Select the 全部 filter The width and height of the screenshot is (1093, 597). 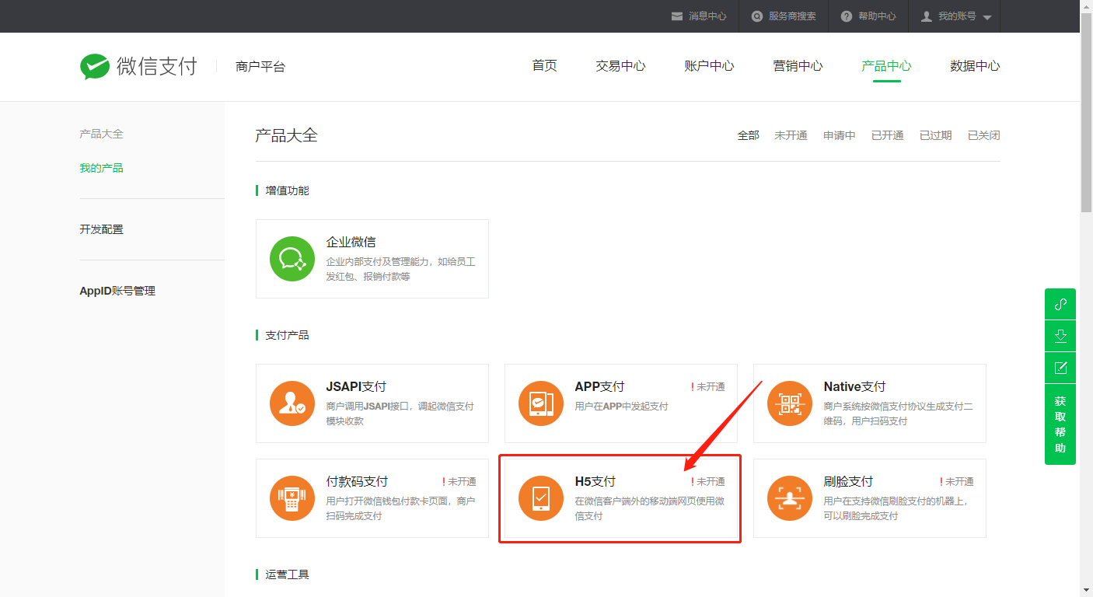pyautogui.click(x=748, y=135)
